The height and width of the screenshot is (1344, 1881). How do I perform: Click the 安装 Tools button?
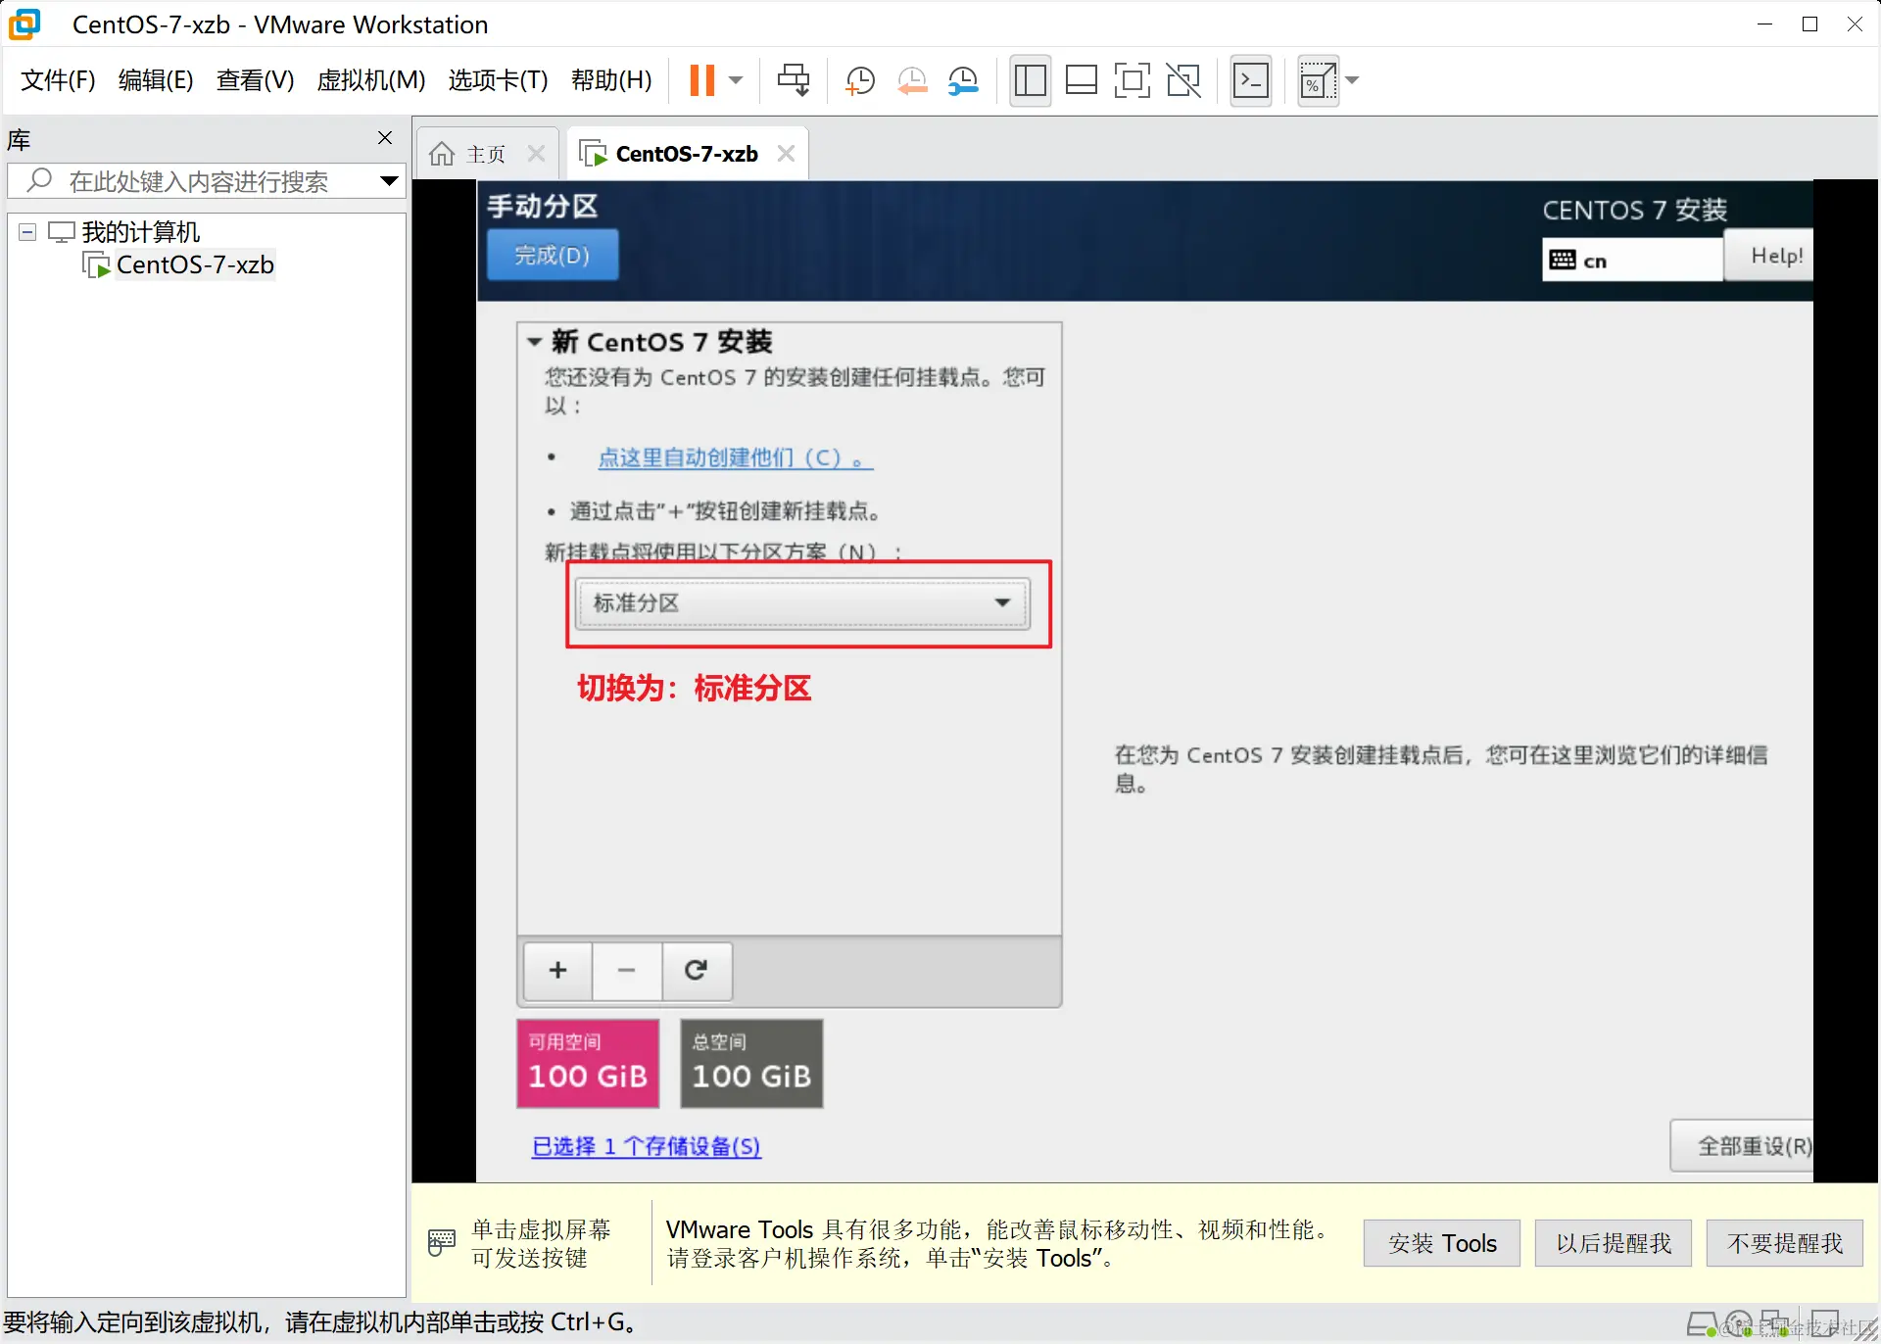pos(1442,1243)
